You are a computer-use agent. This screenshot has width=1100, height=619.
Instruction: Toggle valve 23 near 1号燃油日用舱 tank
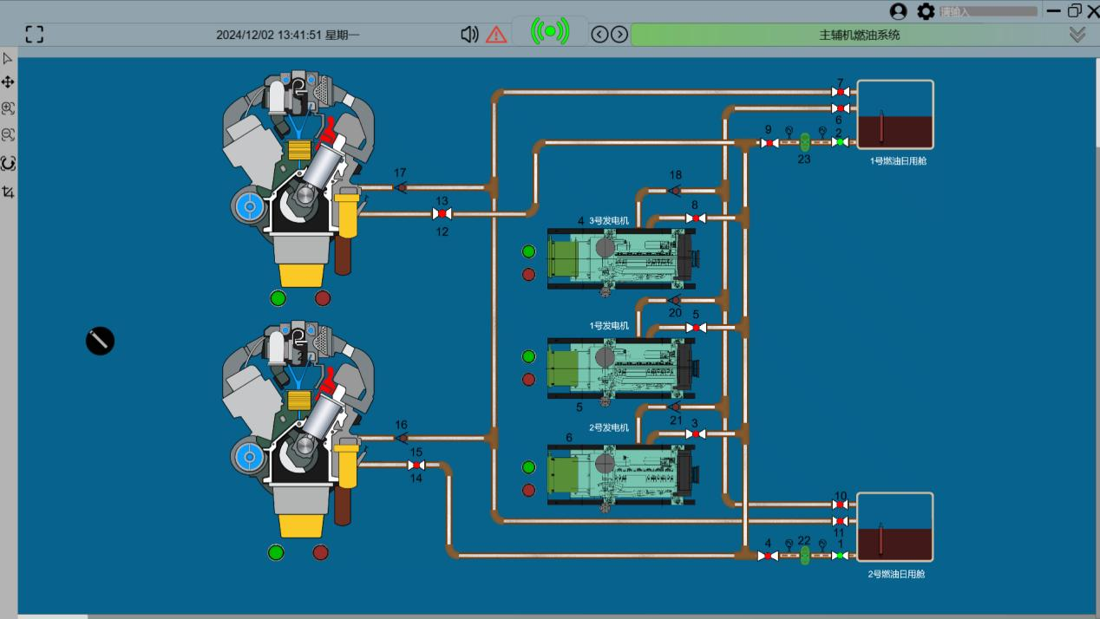pyautogui.click(x=805, y=141)
